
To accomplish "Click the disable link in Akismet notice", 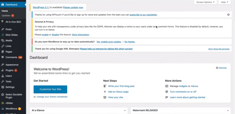I will pos(55,35).
